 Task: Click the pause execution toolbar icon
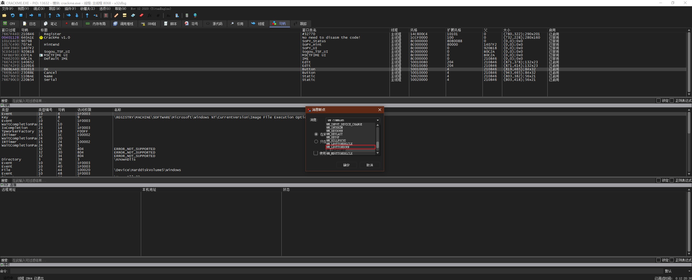click(x=39, y=15)
